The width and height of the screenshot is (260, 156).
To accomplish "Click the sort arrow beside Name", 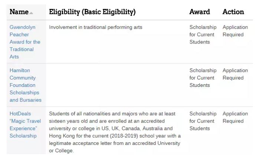I will click(32, 13).
